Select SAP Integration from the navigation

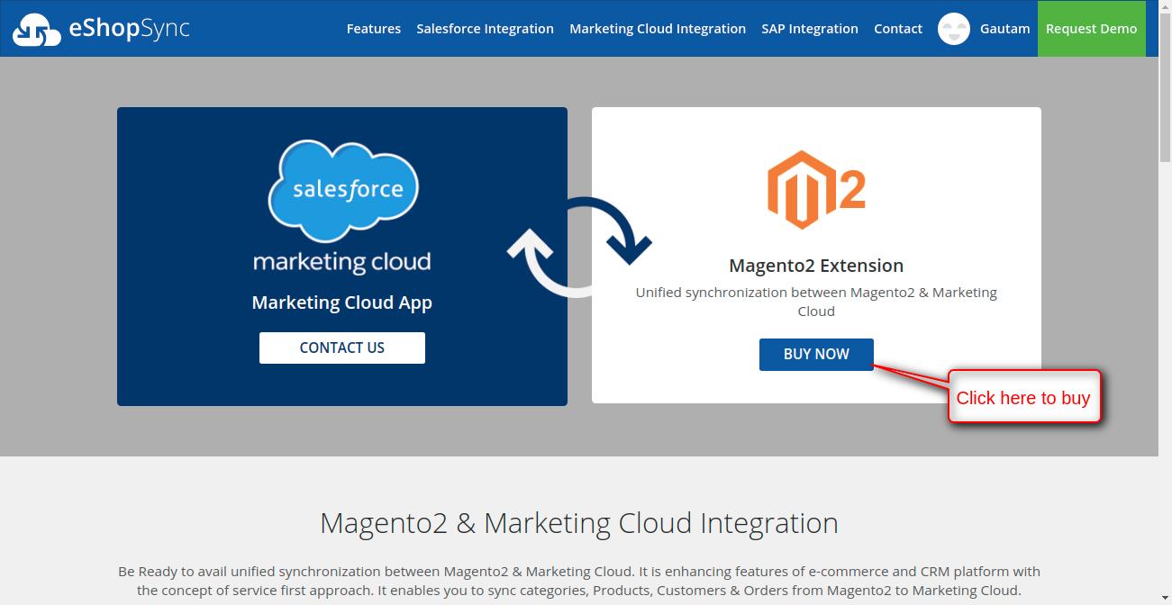pos(809,29)
